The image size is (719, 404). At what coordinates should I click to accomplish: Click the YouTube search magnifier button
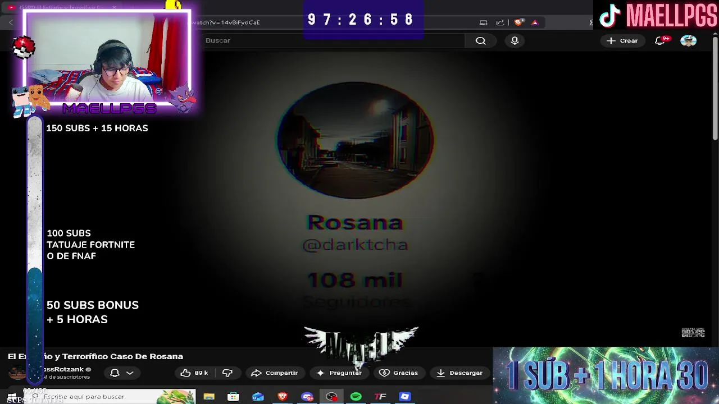tap(481, 40)
